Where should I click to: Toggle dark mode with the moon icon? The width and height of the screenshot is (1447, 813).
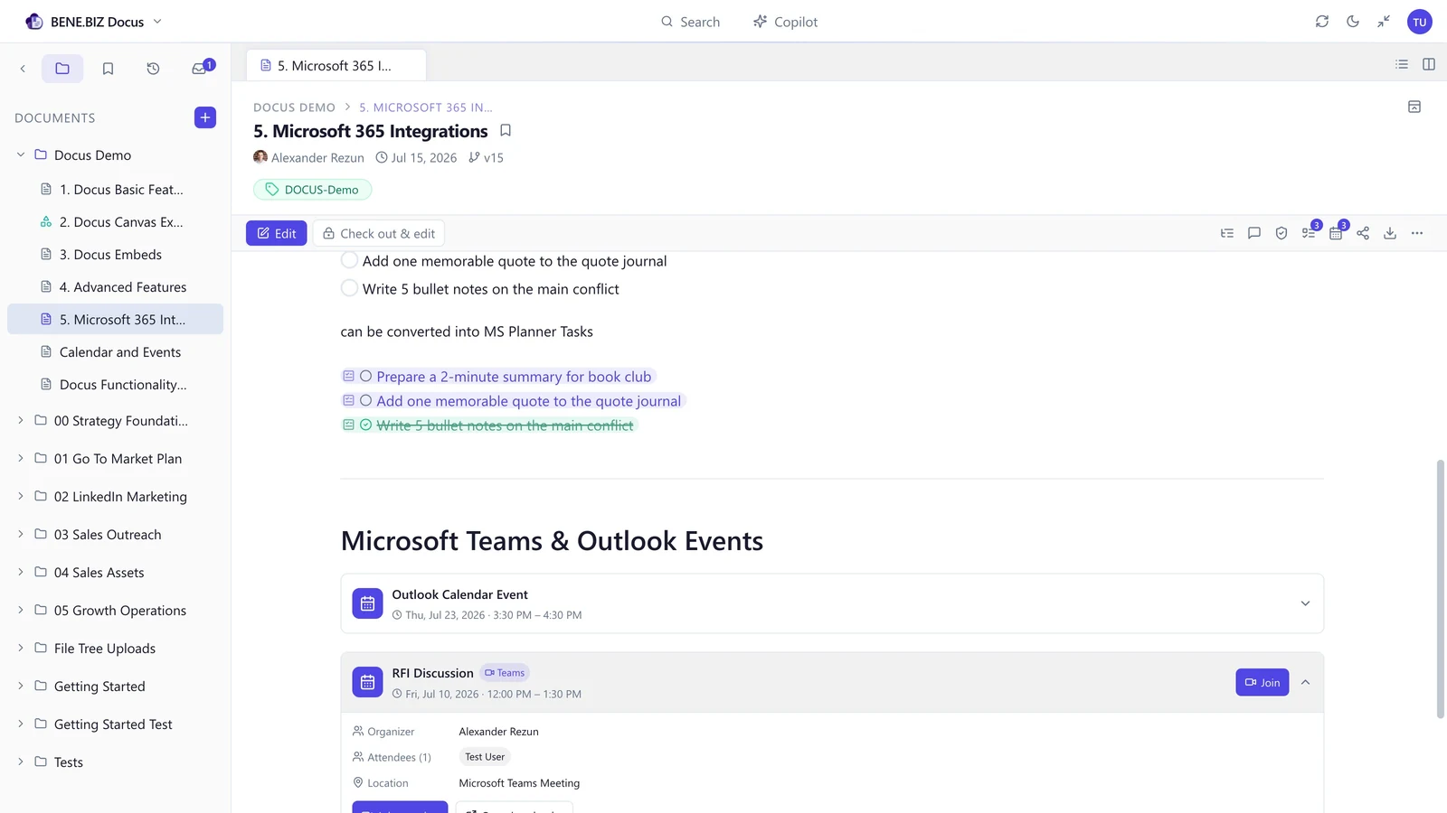click(x=1353, y=22)
